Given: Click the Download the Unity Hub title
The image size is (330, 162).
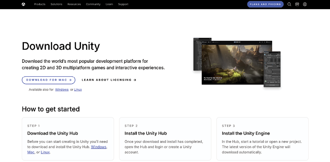Looking at the screenshot, I should pos(53,133).
